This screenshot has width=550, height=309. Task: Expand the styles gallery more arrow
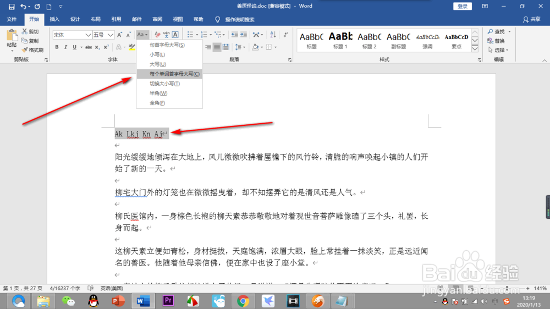click(x=475, y=49)
